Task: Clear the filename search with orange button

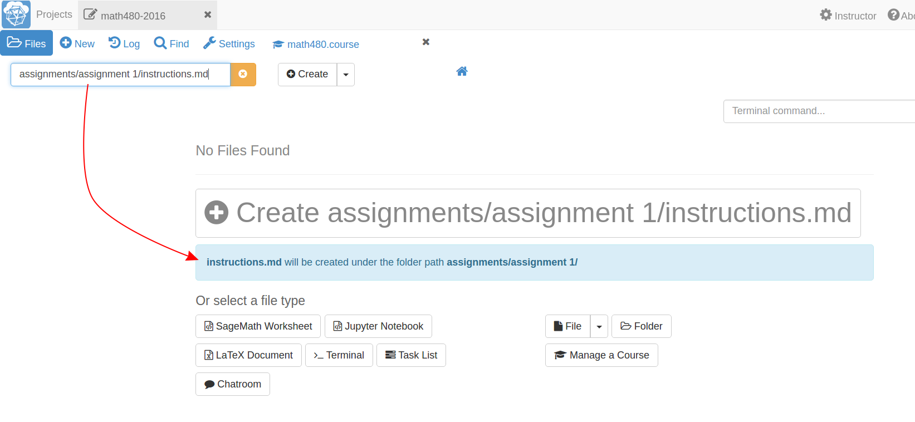Action: pyautogui.click(x=243, y=75)
